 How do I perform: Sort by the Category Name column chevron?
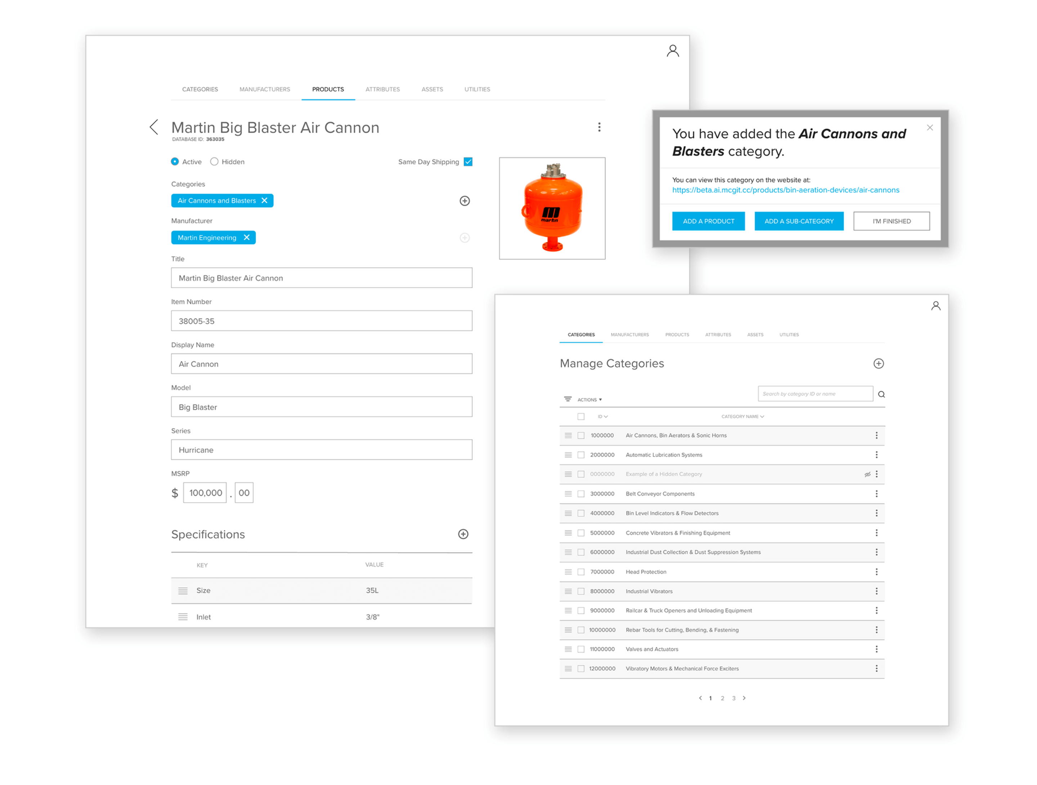pos(761,416)
